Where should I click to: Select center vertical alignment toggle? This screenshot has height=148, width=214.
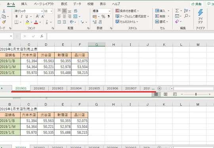pos(64,11)
